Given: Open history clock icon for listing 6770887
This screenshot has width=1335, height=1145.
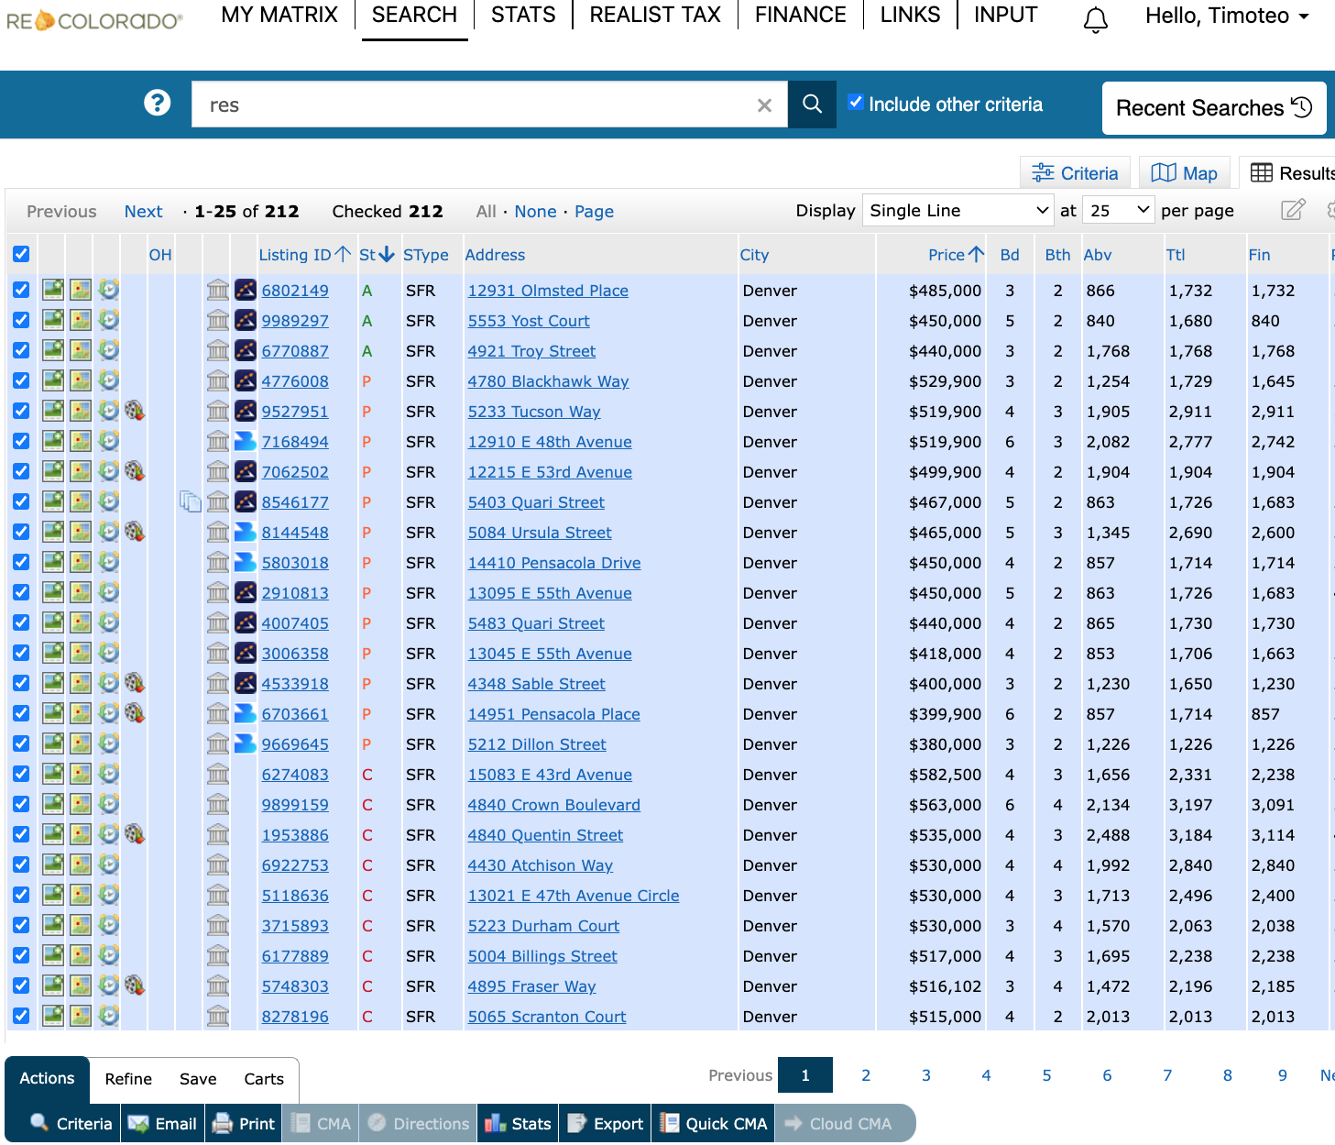Looking at the screenshot, I should (109, 351).
